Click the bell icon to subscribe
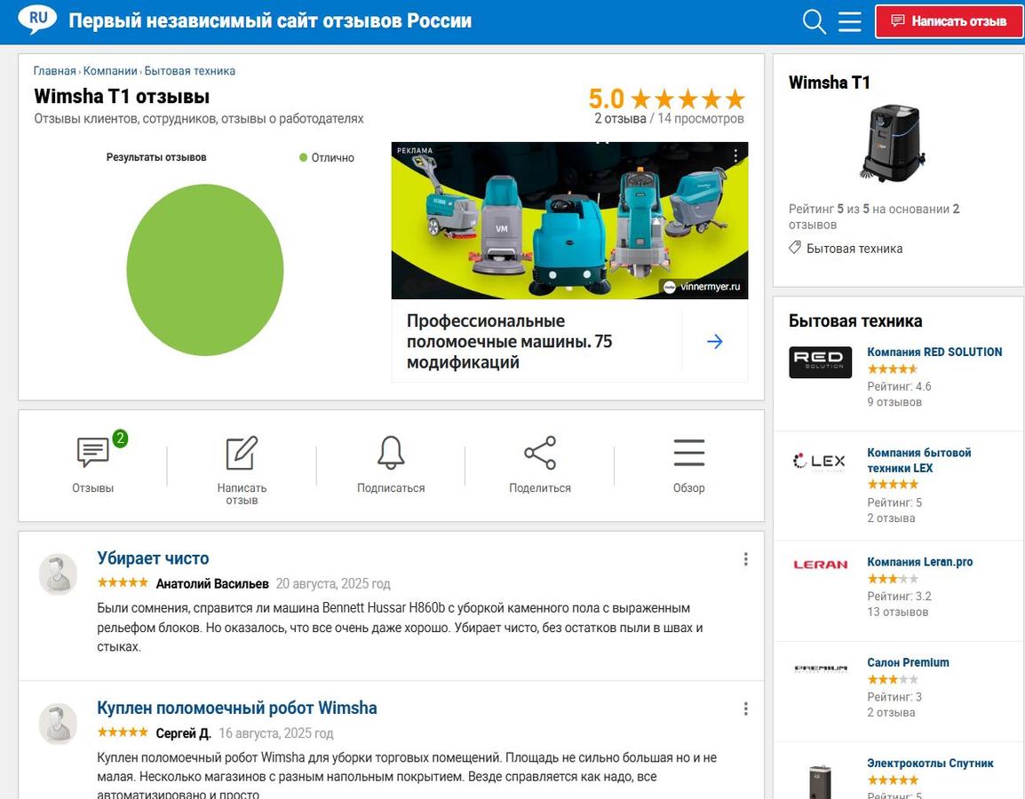1025x799 pixels. [x=391, y=454]
